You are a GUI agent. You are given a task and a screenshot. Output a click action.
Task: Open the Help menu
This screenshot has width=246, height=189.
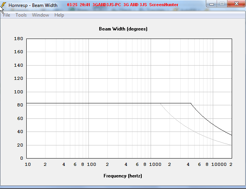click(x=59, y=15)
